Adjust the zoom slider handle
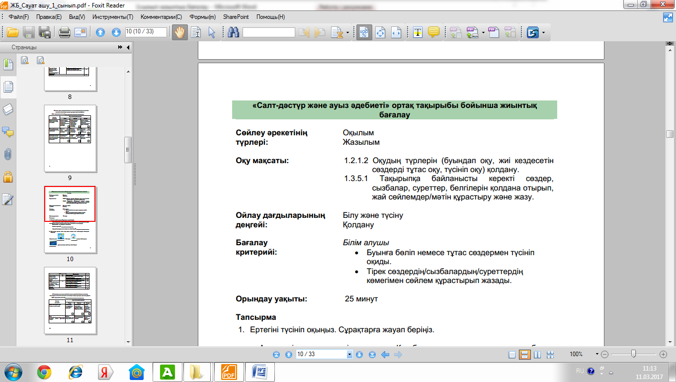The image size is (676, 382). [x=633, y=354]
